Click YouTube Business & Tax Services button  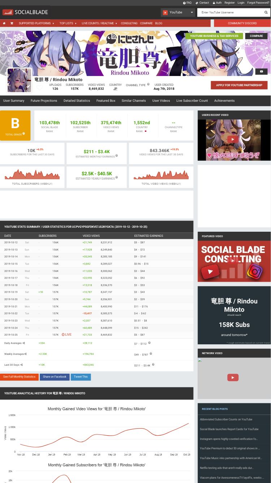tap(214, 36)
